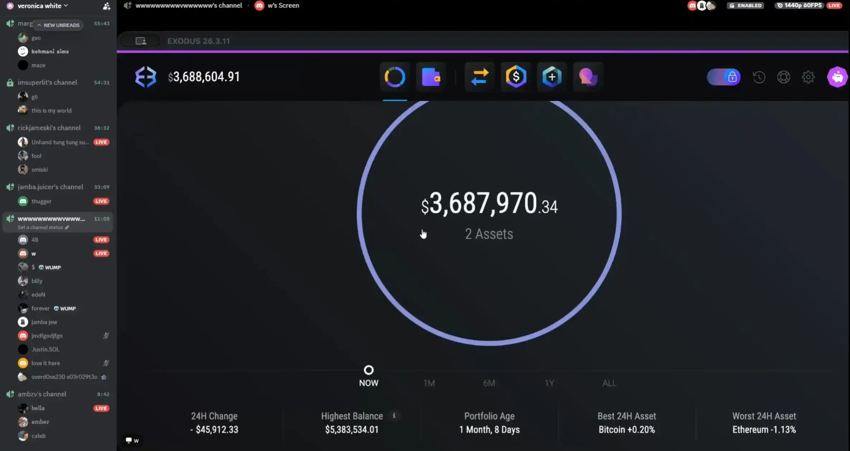Click the WUMP tag beside forever
The width and height of the screenshot is (850, 451).
point(65,308)
